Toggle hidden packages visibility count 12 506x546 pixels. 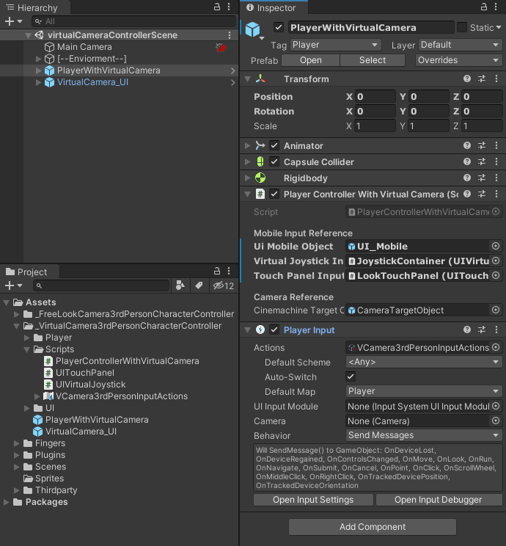pyautogui.click(x=224, y=285)
